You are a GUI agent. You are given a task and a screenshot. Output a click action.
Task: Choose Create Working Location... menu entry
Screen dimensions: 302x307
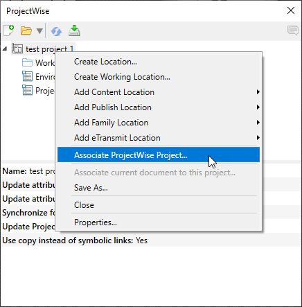tap(159, 77)
